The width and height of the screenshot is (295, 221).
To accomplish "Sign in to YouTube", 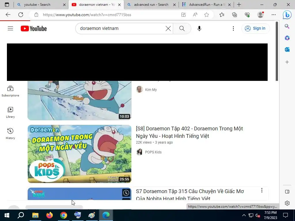I will pos(255,28).
